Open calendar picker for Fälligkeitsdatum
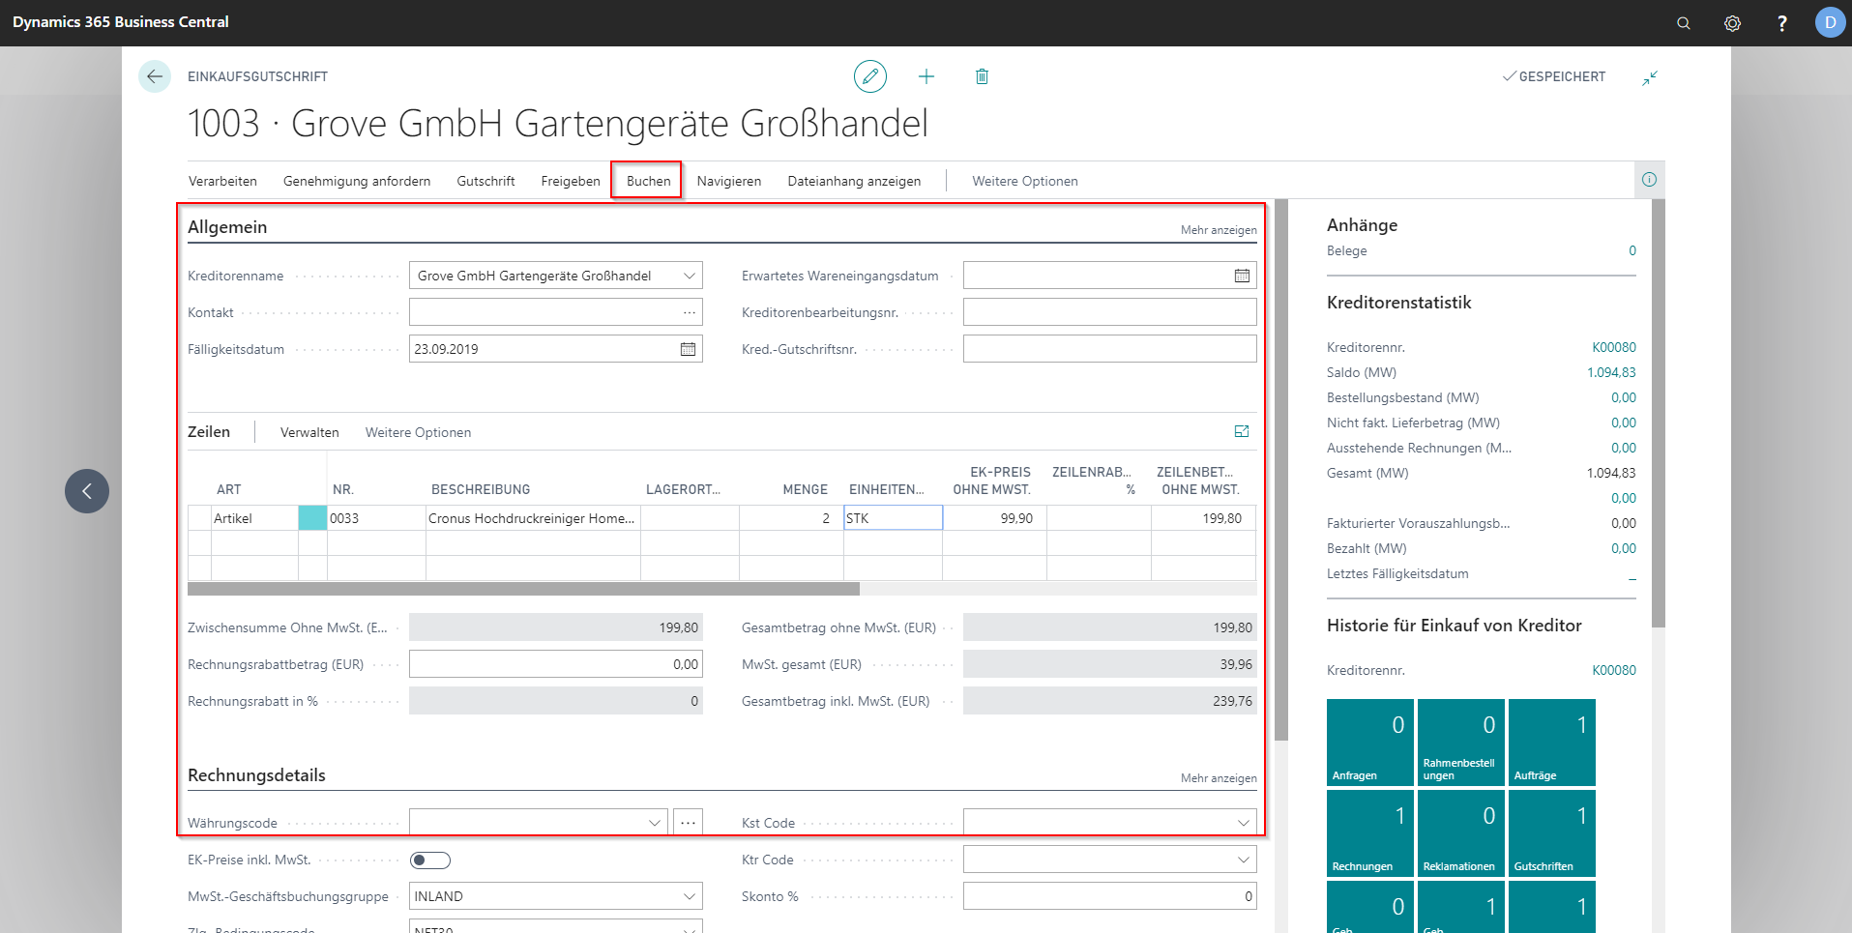The height and width of the screenshot is (933, 1852). (688, 349)
